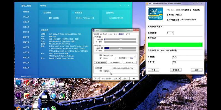Switch to CPU-Z 关于 tab
The height and width of the screenshot is (110, 221).
point(127,34)
